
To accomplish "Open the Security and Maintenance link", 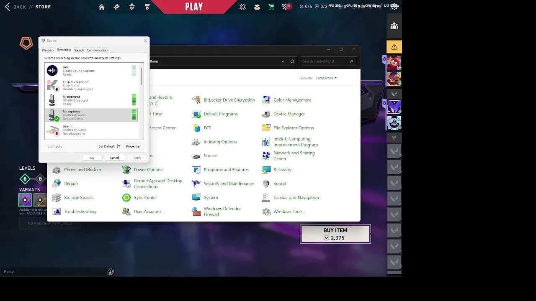I will coord(229,184).
